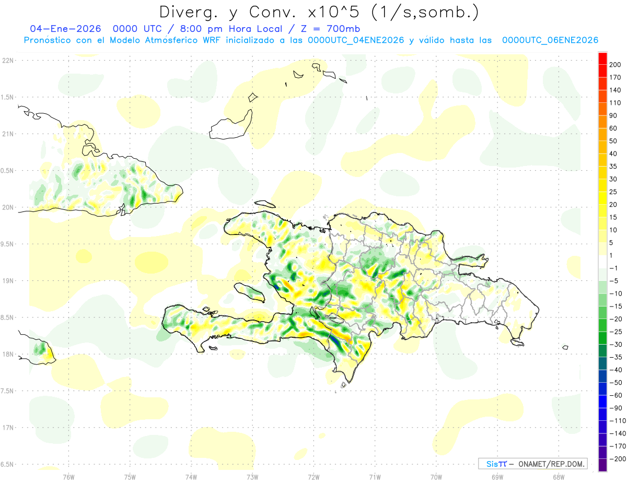Click the '0000UTC_06ENE2026' valid-until time

click(550, 40)
